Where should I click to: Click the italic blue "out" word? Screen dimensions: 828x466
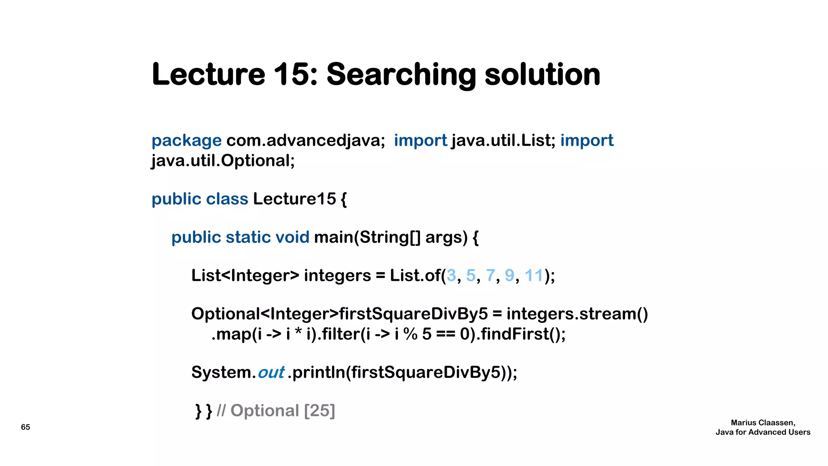coord(271,373)
